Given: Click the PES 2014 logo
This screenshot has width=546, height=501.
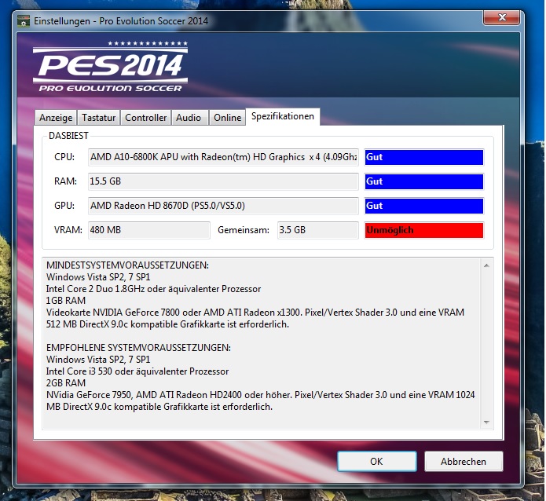Looking at the screenshot, I should pyautogui.click(x=111, y=67).
